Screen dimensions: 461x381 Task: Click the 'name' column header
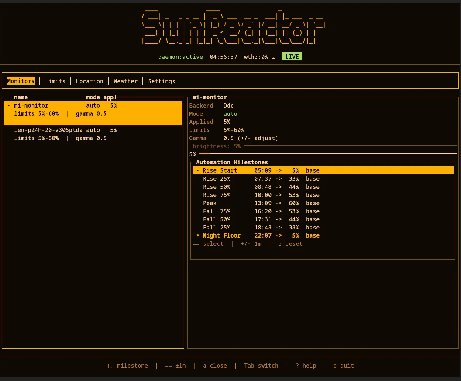coord(21,97)
